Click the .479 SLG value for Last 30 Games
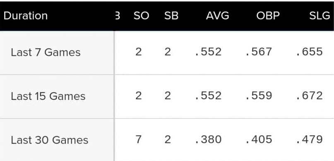334x161 pixels. tap(310, 140)
